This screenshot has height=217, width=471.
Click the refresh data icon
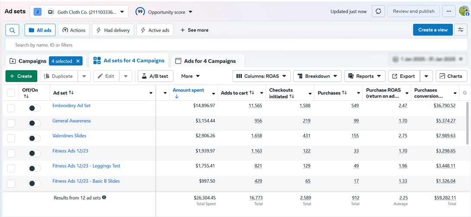[378, 11]
